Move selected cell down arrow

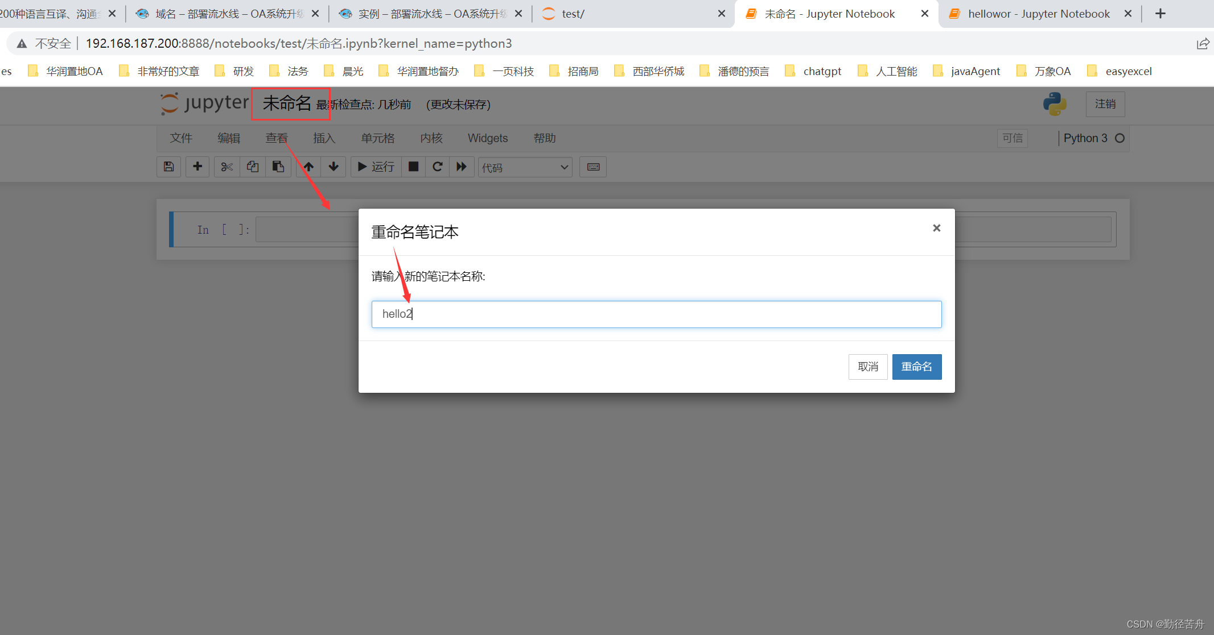334,167
